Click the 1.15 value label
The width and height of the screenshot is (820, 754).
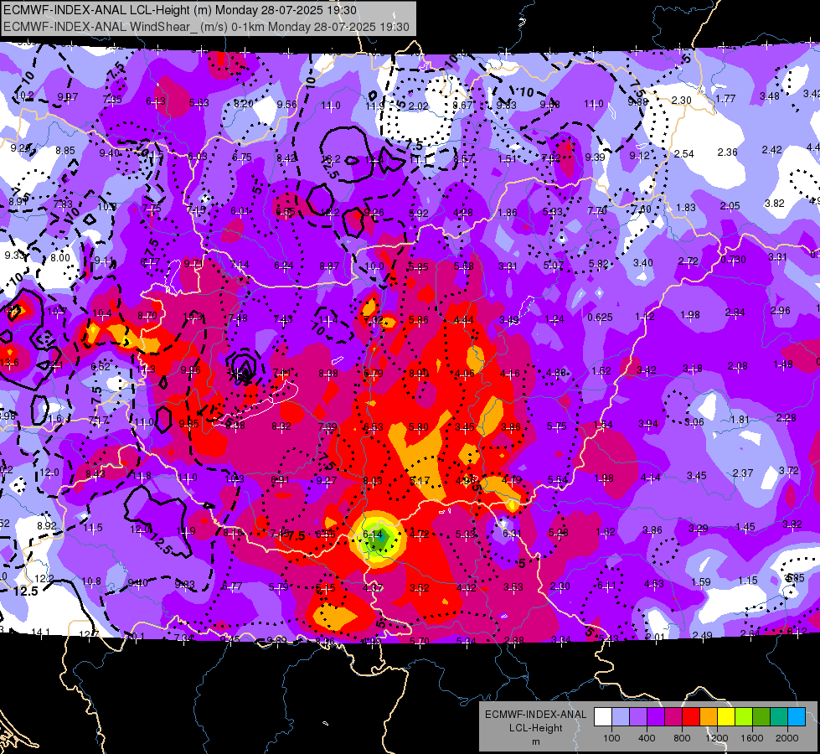748,580
